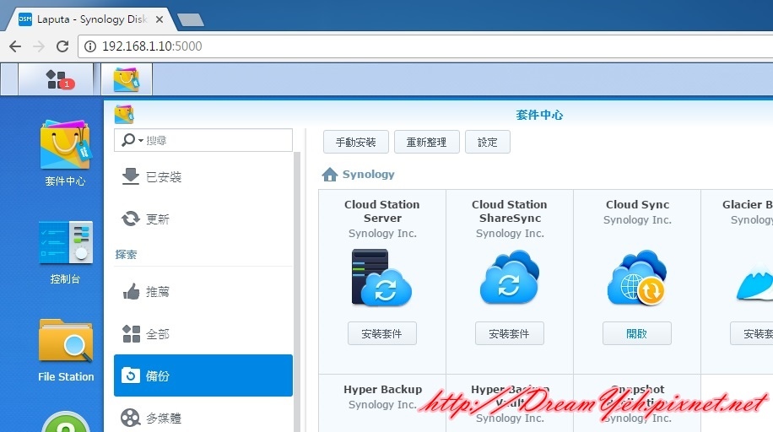
Task: Select the Laputa Synology browser tab
Action: coord(91,19)
